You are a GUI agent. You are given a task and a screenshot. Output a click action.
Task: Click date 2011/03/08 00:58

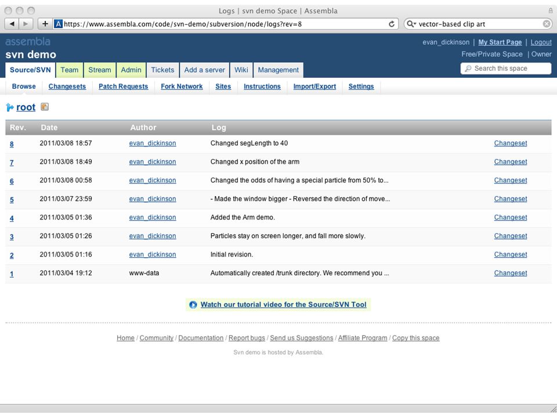[66, 180]
